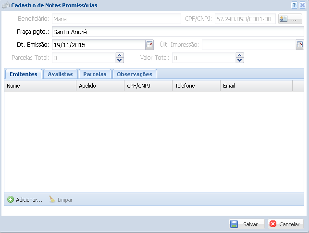Click the Limpar broom icon
The width and height of the screenshot is (309, 233).
click(x=52, y=199)
